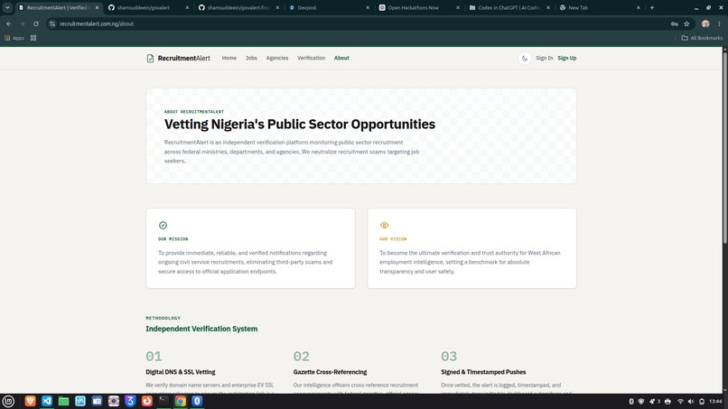Screen dimensions: 728x409
Task: Go to the Jobs page
Action: click(251, 58)
